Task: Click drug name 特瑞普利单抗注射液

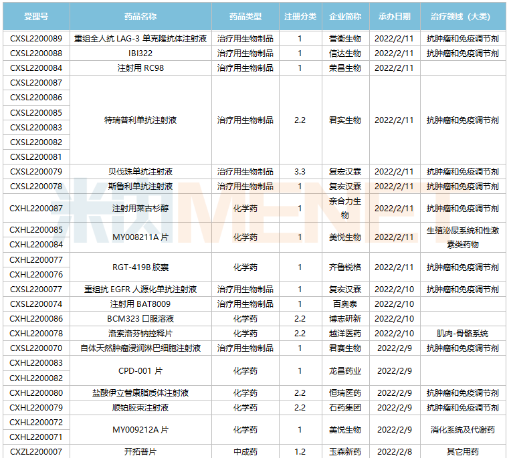Action: click(140, 120)
